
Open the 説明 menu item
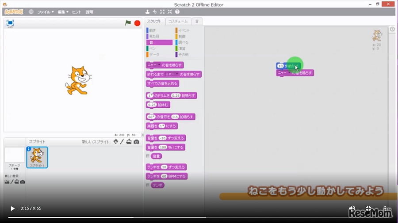[x=89, y=12]
